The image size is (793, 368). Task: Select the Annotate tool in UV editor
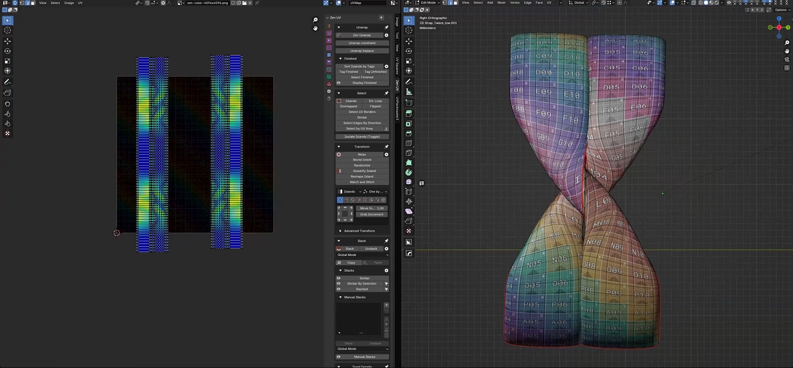pyautogui.click(x=8, y=82)
